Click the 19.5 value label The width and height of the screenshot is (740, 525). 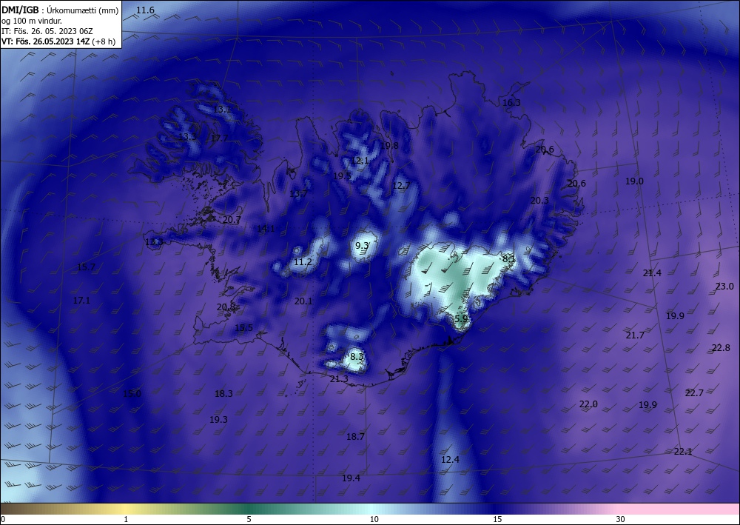(x=342, y=176)
